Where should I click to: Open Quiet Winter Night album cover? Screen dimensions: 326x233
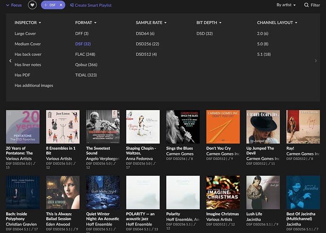click(x=103, y=192)
